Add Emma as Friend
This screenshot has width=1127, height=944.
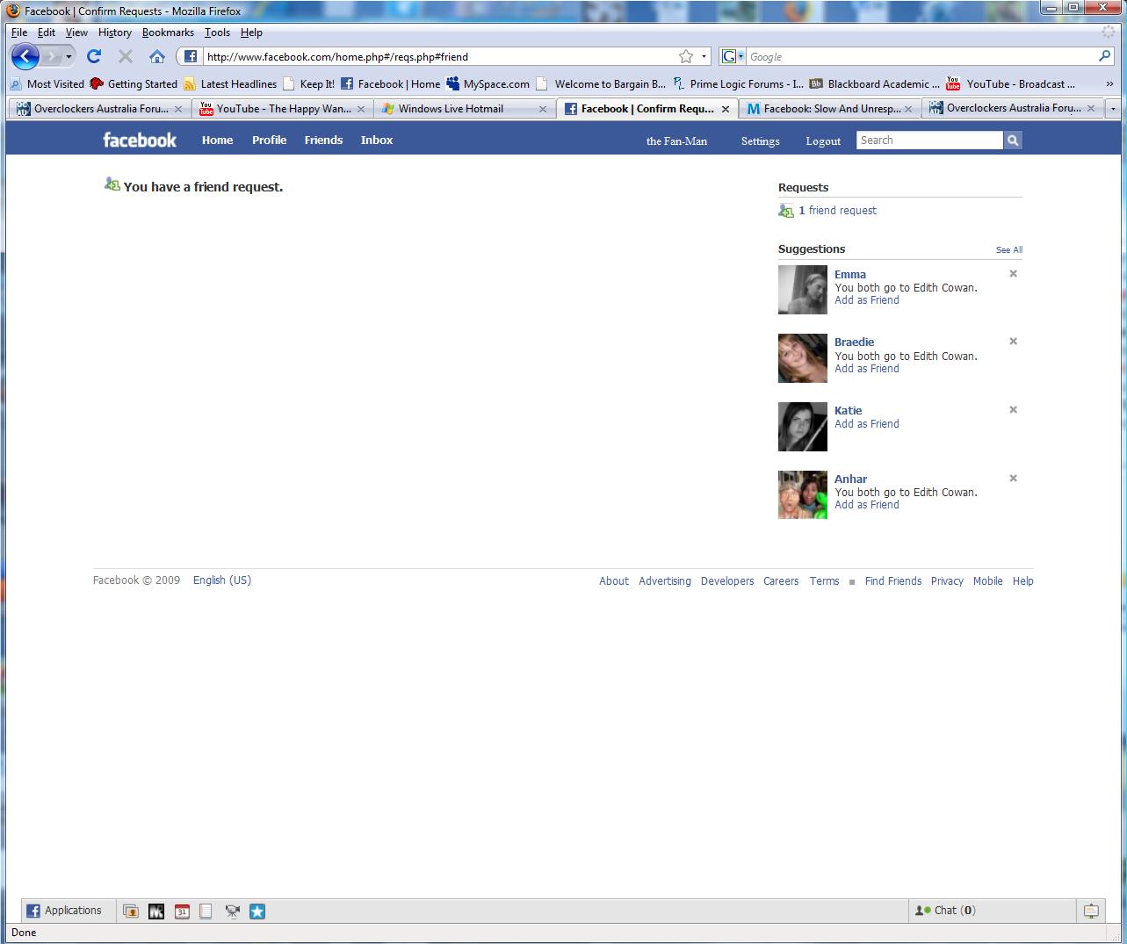point(867,300)
